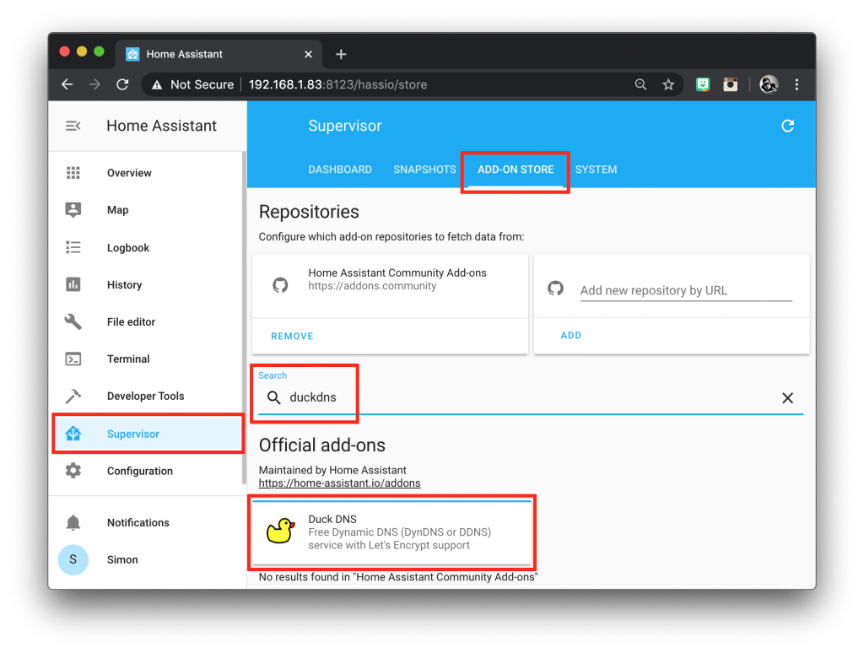The image size is (864, 653).
Task: Click the browser zoom magnifier icon
Action: point(640,84)
